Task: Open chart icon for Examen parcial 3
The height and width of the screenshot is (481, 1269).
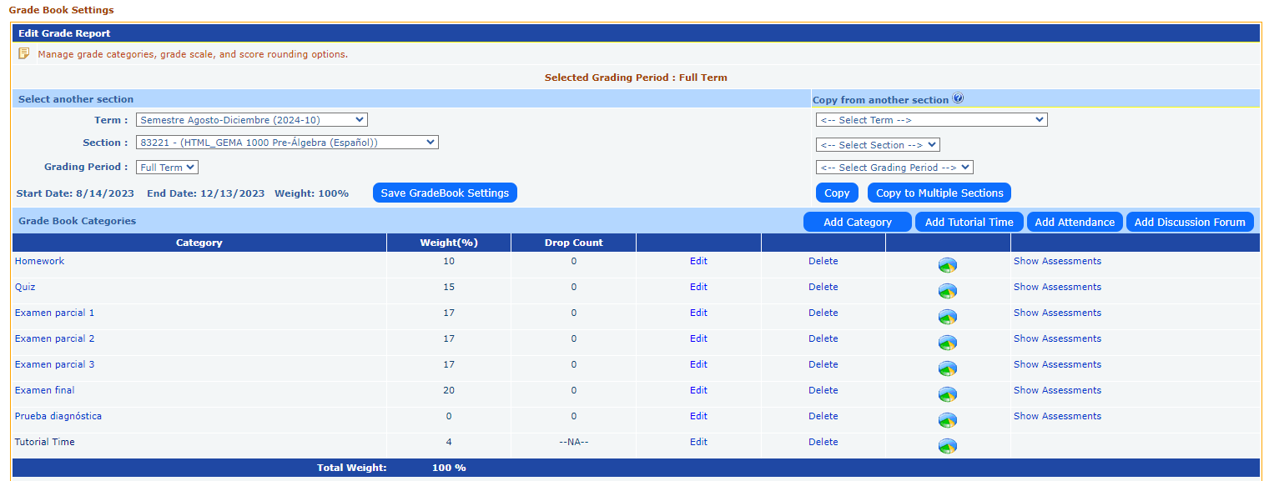Action: click(x=947, y=368)
